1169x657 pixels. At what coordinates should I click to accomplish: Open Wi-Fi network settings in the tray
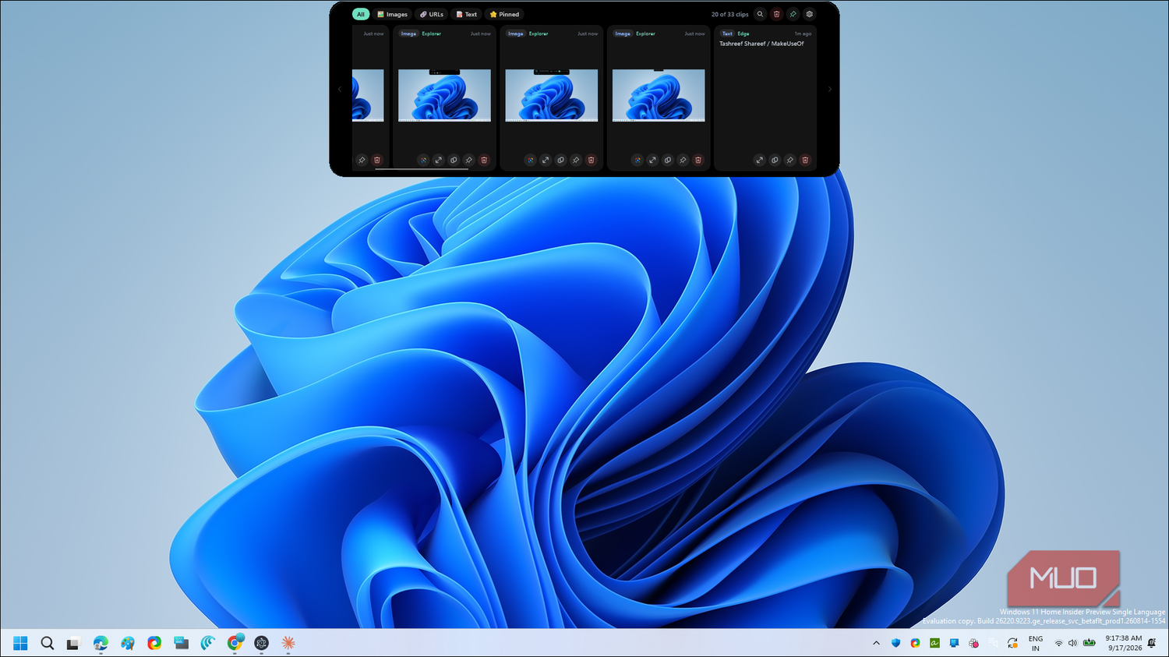1058,643
